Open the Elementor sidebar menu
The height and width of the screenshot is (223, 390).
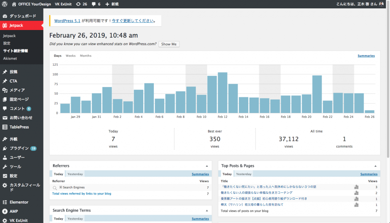click(x=19, y=202)
